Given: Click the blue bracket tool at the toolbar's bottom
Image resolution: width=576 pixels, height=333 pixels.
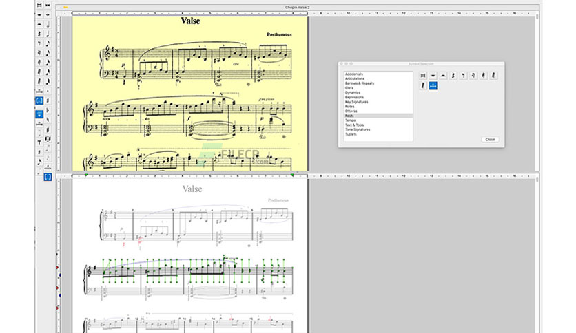Looking at the screenshot, I should click(48, 177).
